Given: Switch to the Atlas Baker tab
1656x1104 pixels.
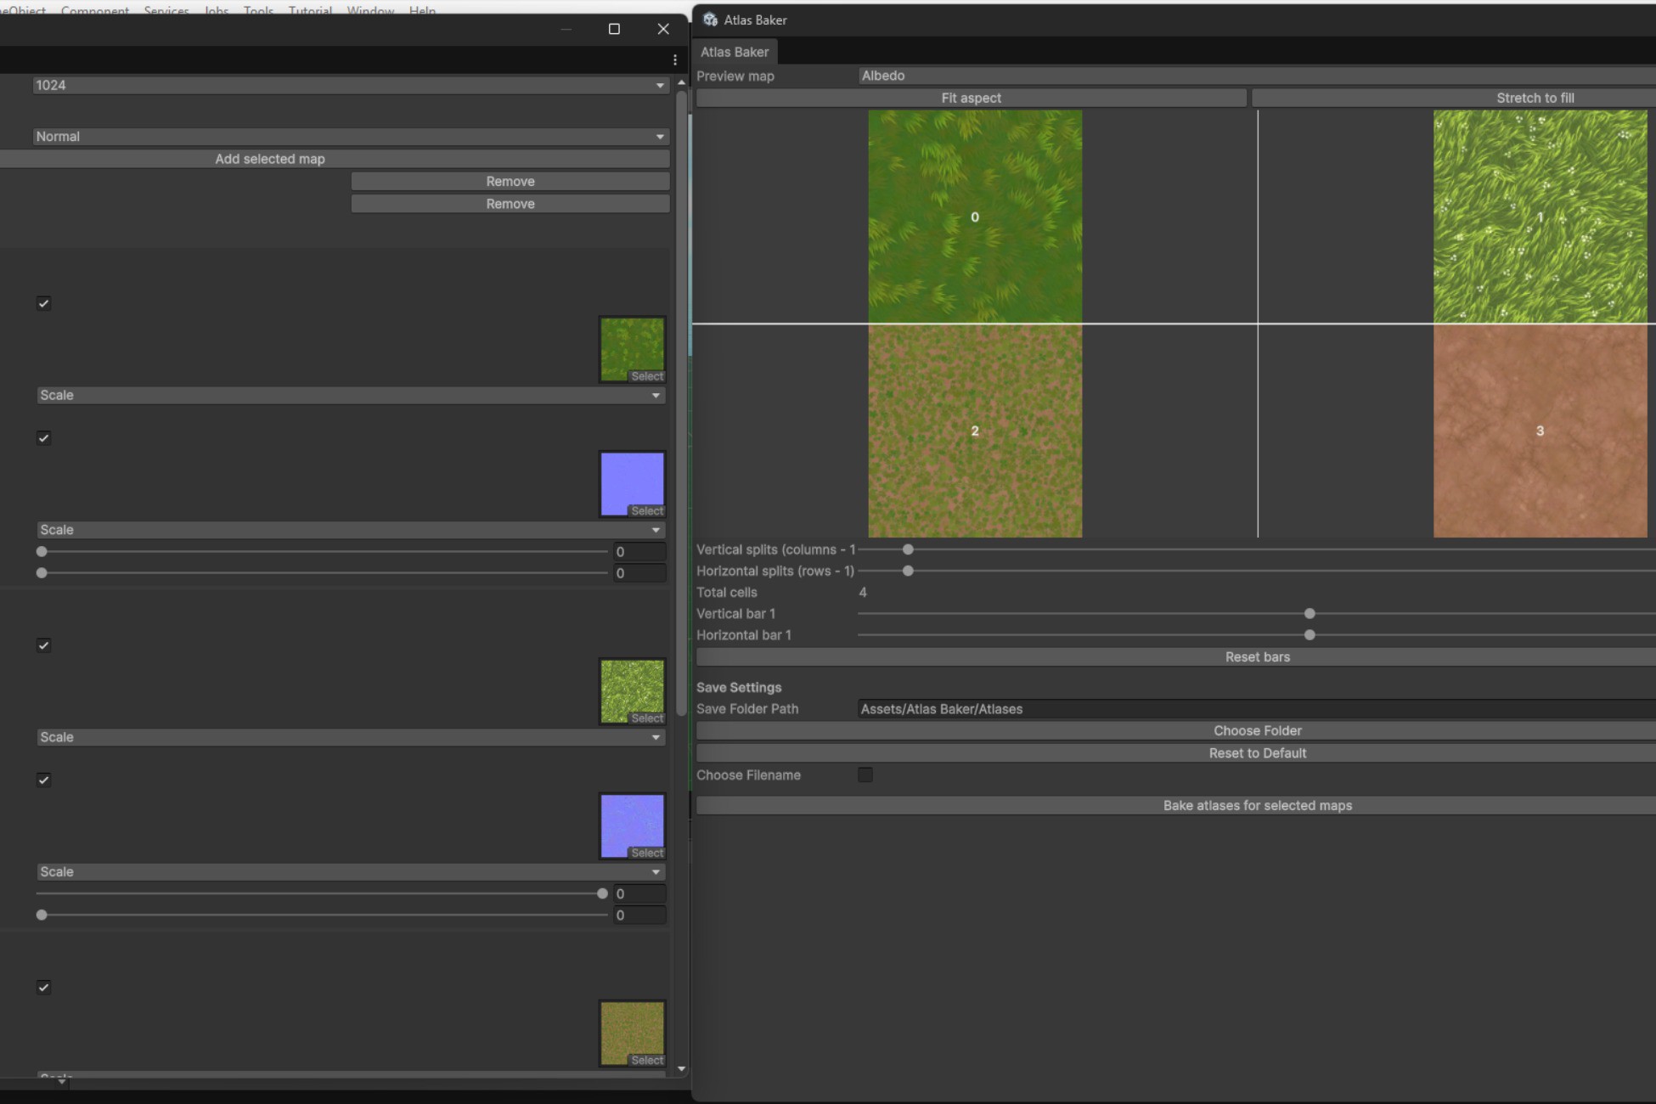Looking at the screenshot, I should (734, 52).
